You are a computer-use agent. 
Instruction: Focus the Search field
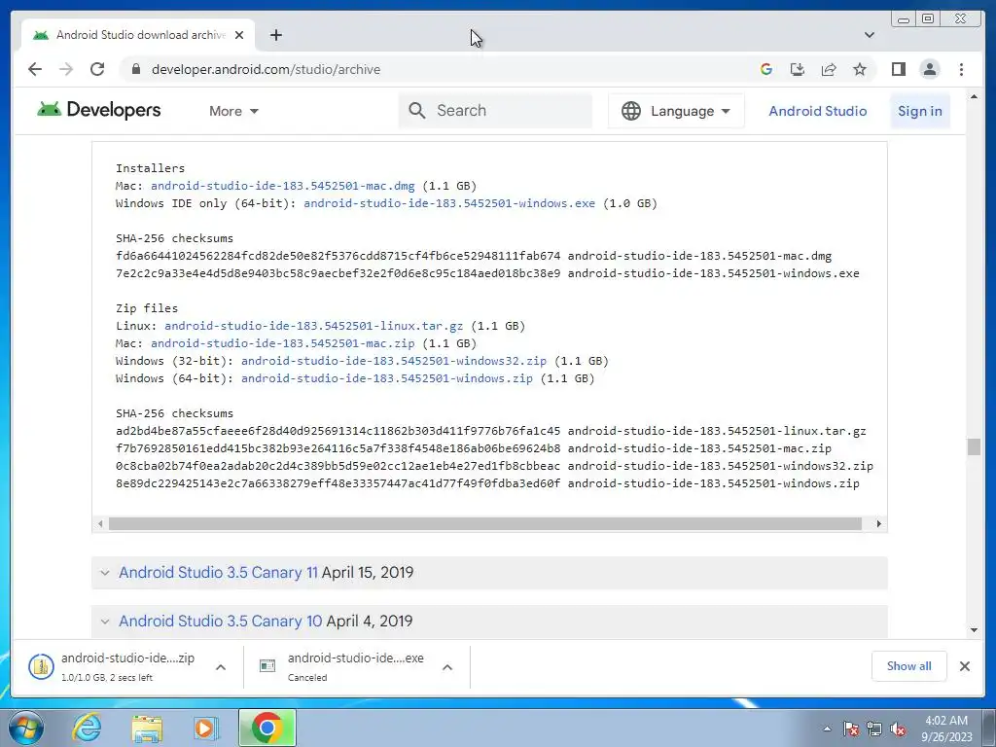tap(495, 111)
